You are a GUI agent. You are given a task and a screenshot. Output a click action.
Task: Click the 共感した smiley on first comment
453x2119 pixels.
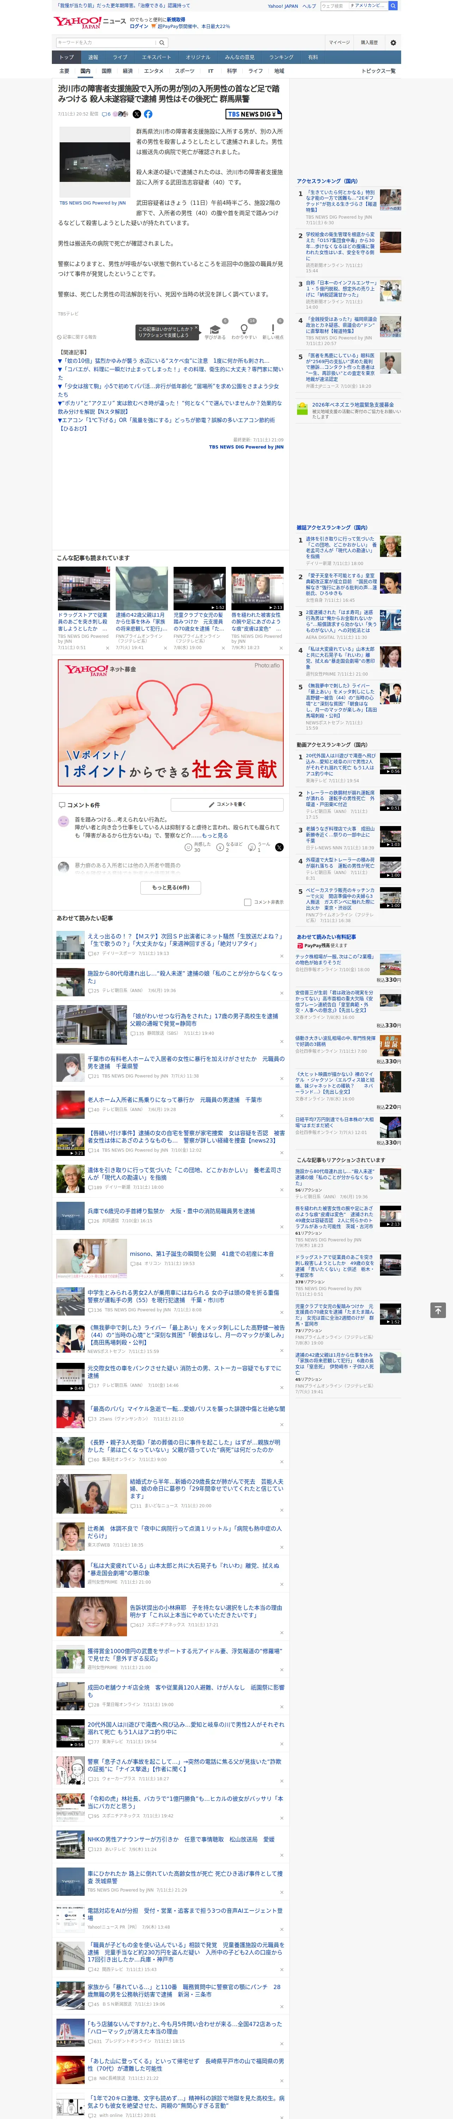click(188, 847)
